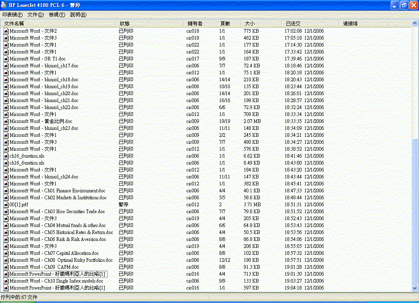Image resolution: width=419 pixels, height=303 pixels.
Task: Open the 說明(H) menu
Action: coord(78,15)
